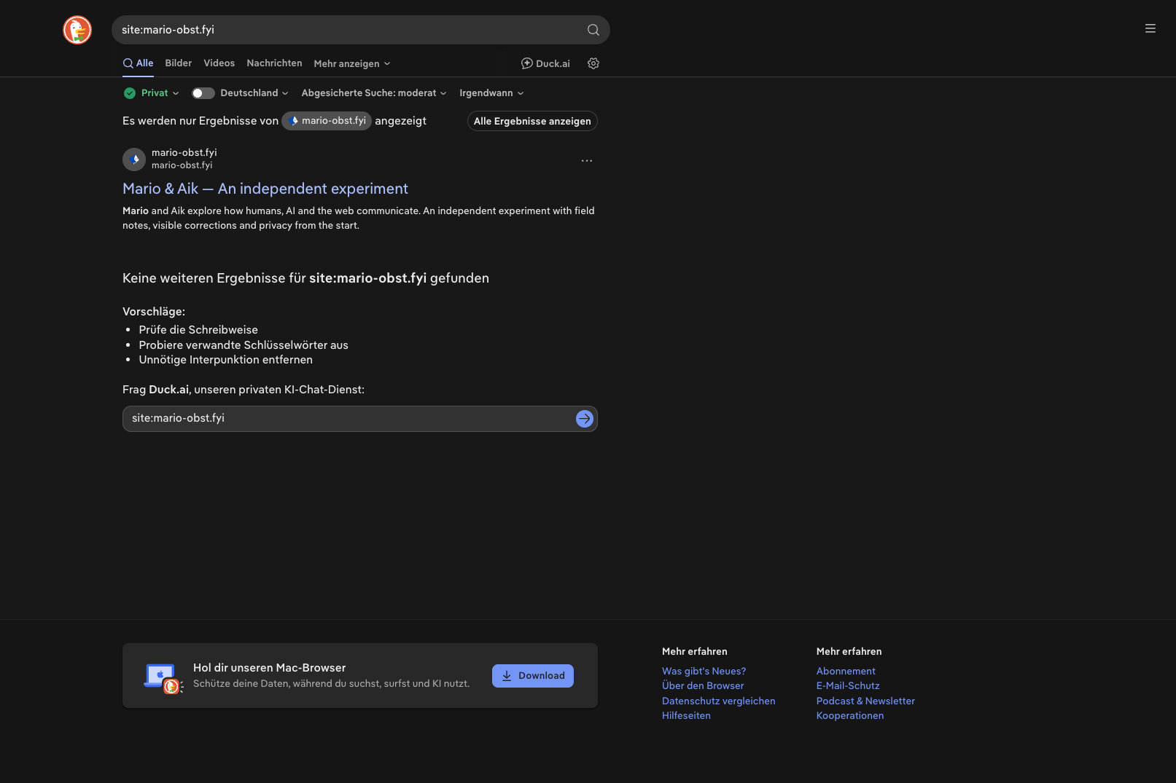Open the hamburger menu icon
This screenshot has height=783, width=1176.
[x=1150, y=28]
